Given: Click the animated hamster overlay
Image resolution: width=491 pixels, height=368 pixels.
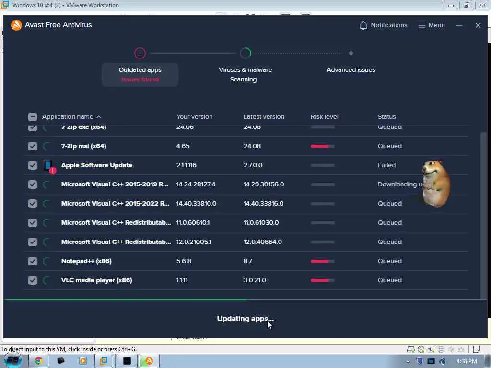Looking at the screenshot, I should tap(436, 184).
